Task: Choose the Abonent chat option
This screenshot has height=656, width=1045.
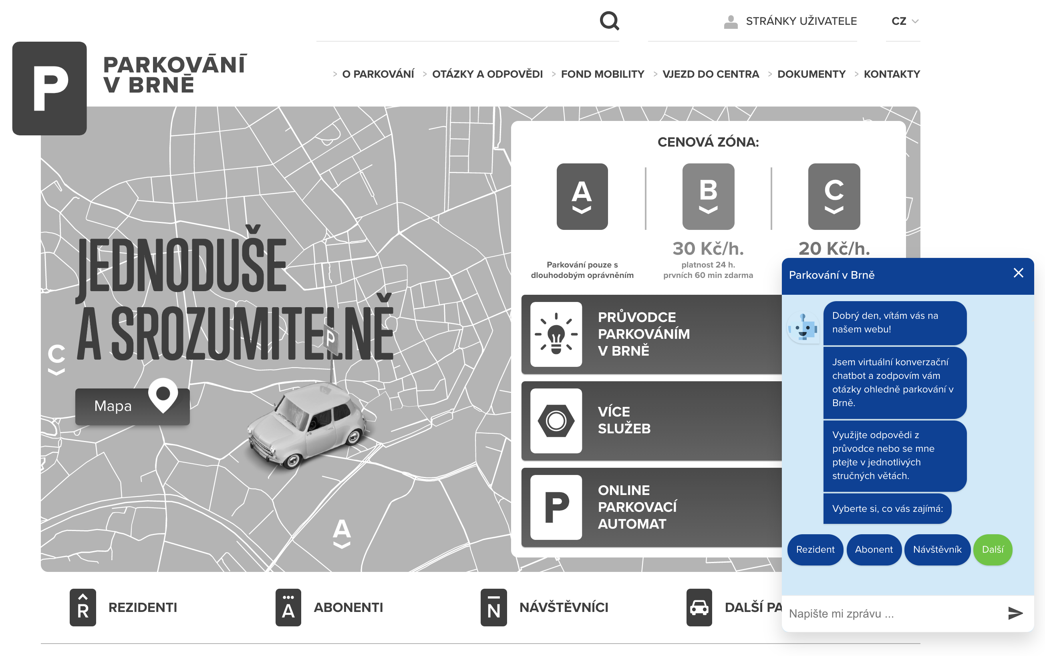Action: [874, 550]
